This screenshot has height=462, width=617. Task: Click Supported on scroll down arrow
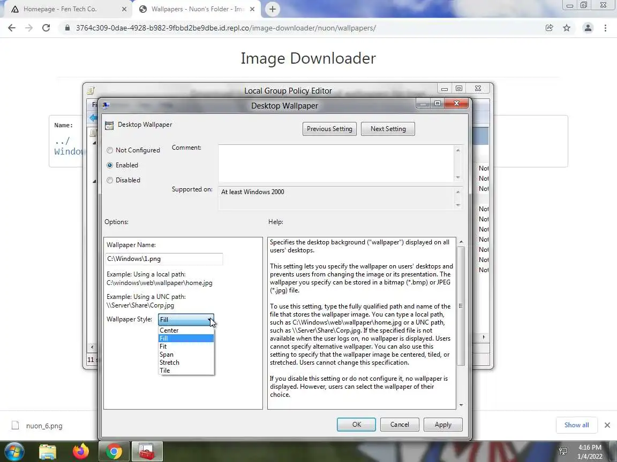click(457, 205)
